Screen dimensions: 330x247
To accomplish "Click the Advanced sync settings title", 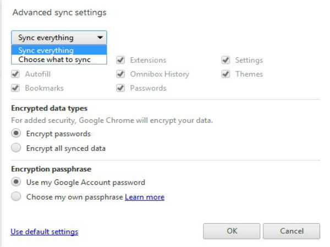I will 59,12.
